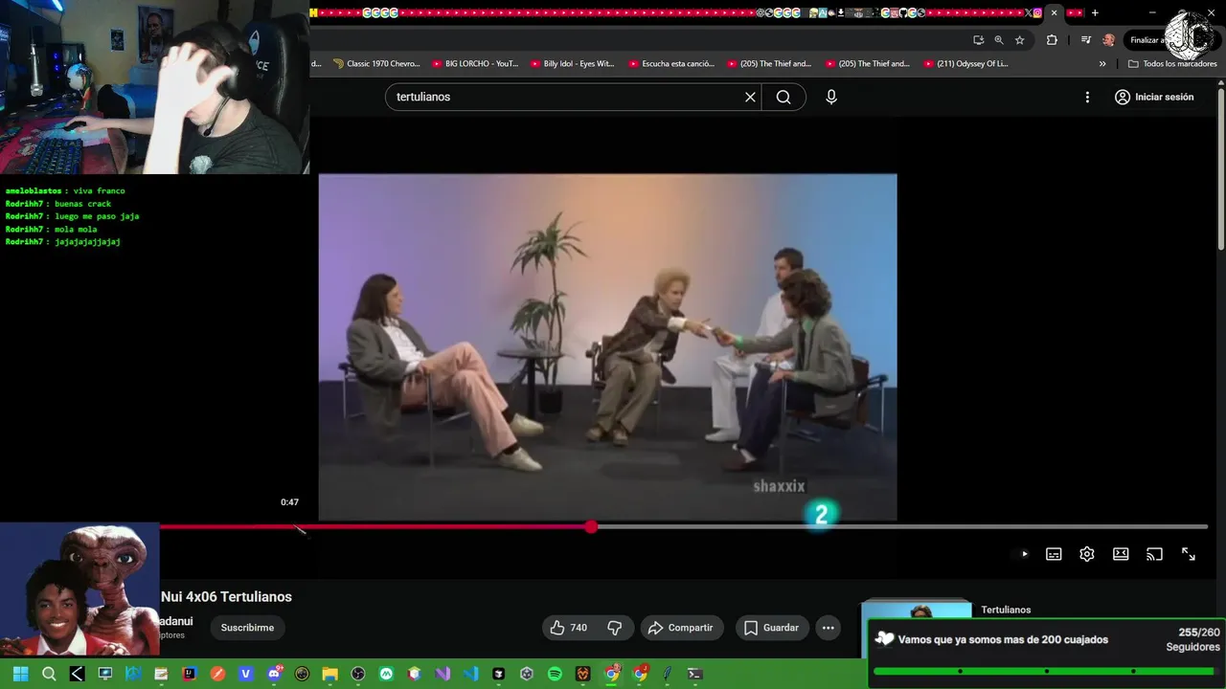Sign in with Iniciar sesión
Image resolution: width=1226 pixels, height=689 pixels.
[1154, 97]
